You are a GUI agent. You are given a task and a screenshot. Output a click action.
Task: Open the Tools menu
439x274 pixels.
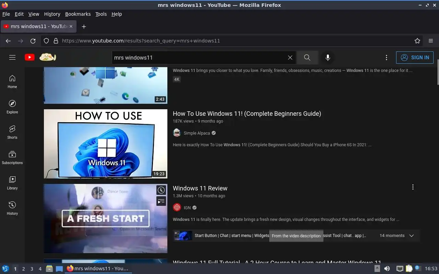(x=101, y=14)
